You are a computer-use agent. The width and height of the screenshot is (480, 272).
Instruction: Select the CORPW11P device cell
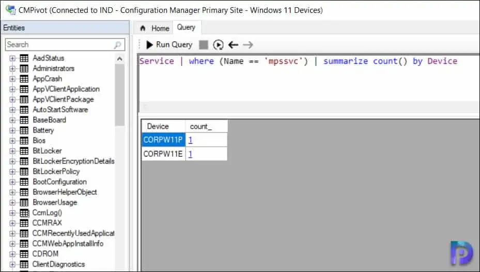(163, 140)
